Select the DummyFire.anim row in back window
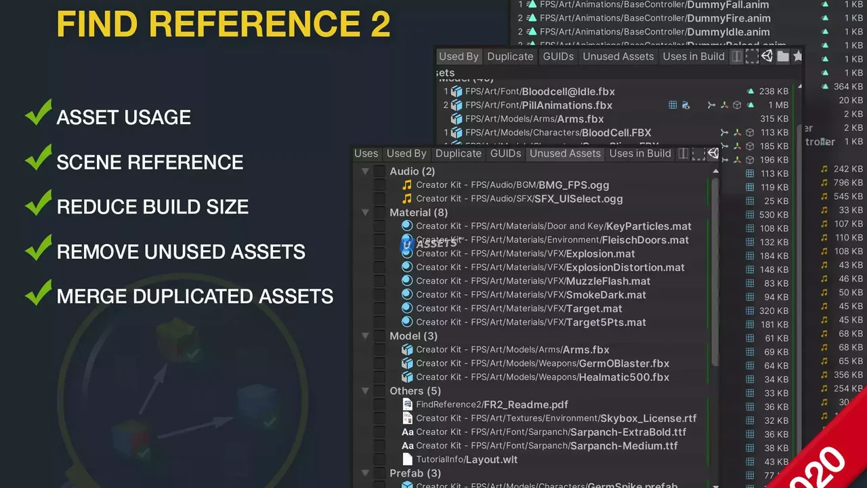Viewport: 867px width, 488px height. coord(689,18)
